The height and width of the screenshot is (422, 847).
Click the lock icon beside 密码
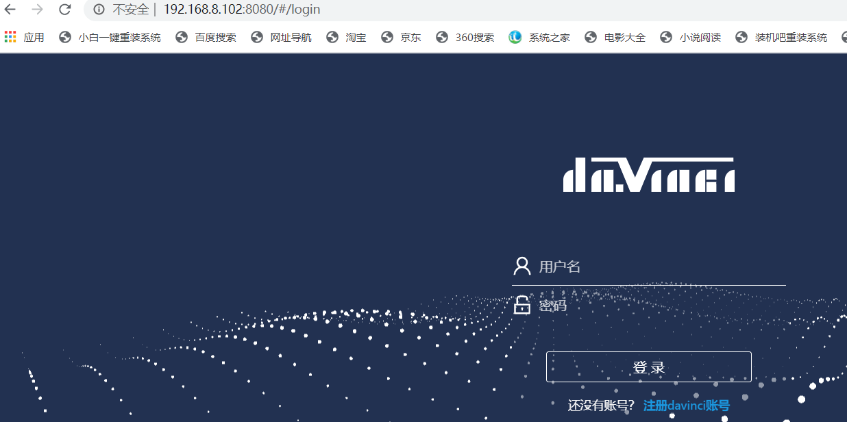[x=522, y=305]
